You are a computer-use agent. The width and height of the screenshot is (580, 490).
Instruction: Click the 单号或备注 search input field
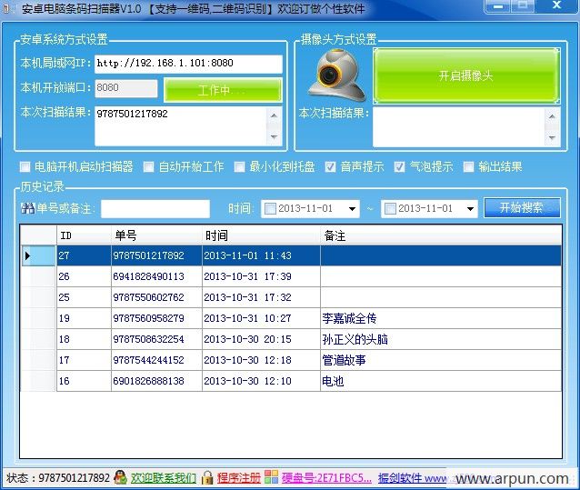pos(155,209)
